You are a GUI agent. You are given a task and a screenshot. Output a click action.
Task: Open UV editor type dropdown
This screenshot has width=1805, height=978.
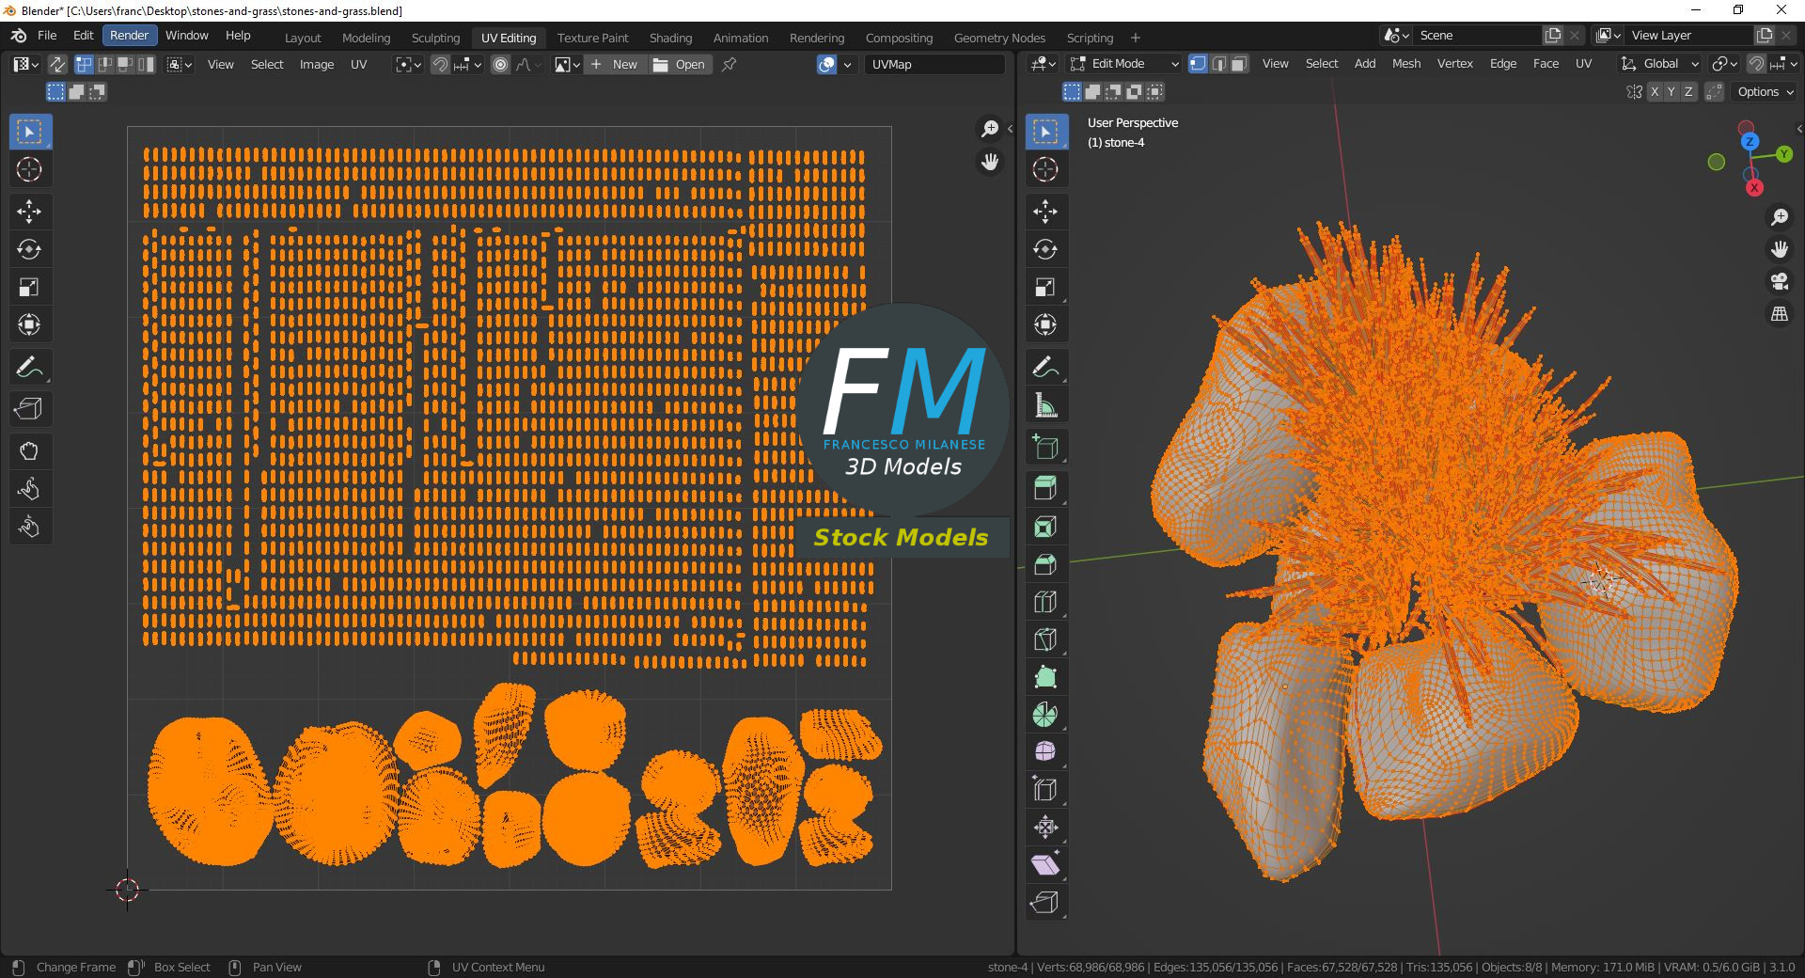24,64
